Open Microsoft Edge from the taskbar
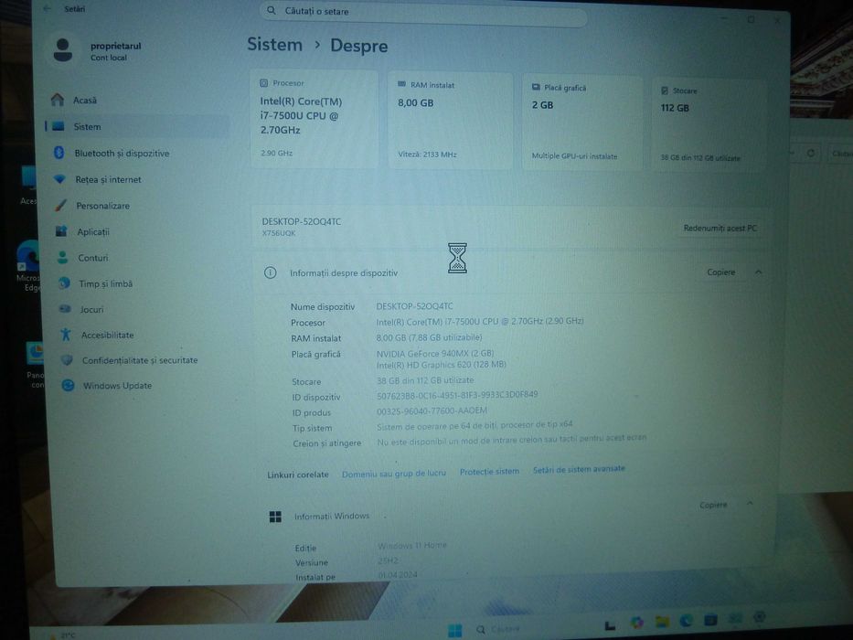 pos(686,621)
